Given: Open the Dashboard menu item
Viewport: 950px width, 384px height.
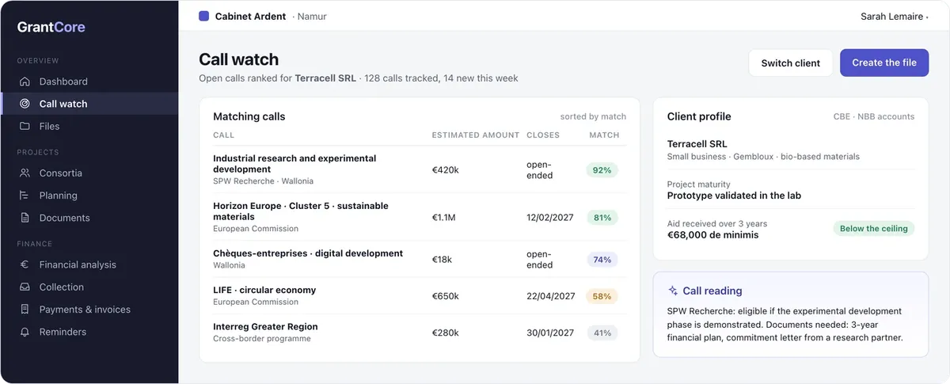Looking at the screenshot, I should (x=89, y=82).
